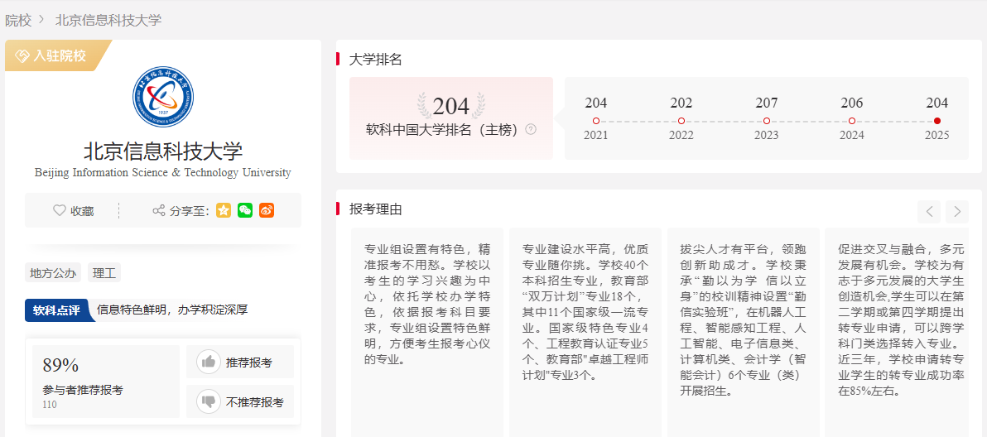Select the 理工 tag
This screenshot has width=987, height=437.
pos(104,273)
